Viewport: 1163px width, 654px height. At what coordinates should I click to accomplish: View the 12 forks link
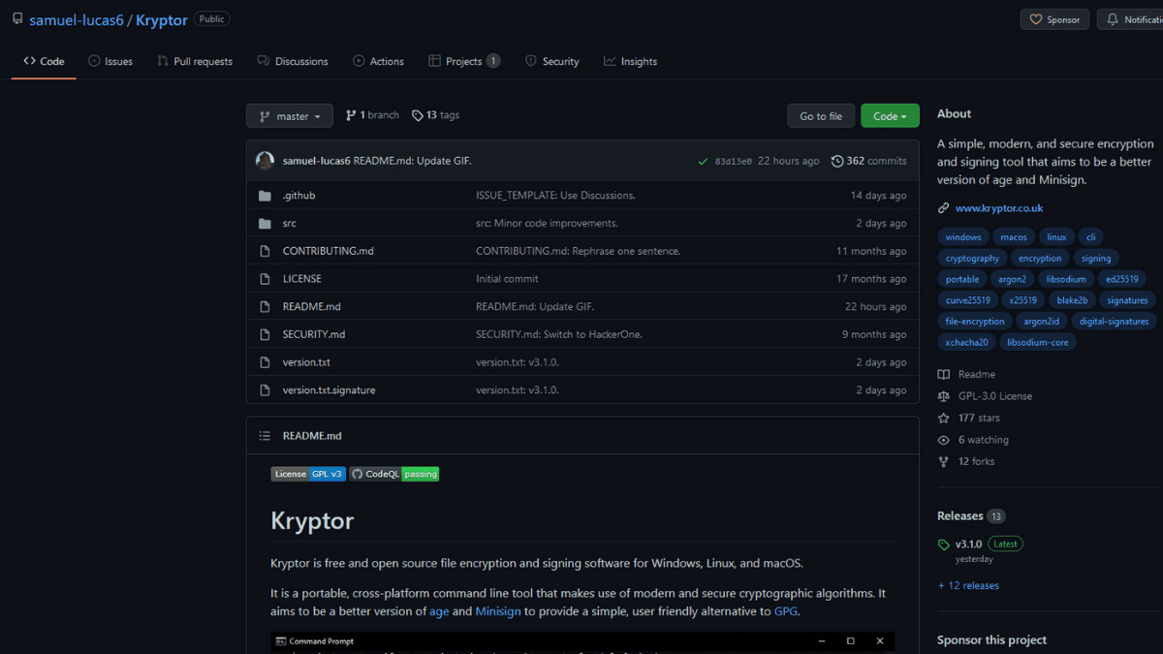(966, 462)
